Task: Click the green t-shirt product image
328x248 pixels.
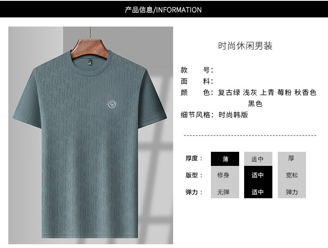Action: tap(91, 135)
